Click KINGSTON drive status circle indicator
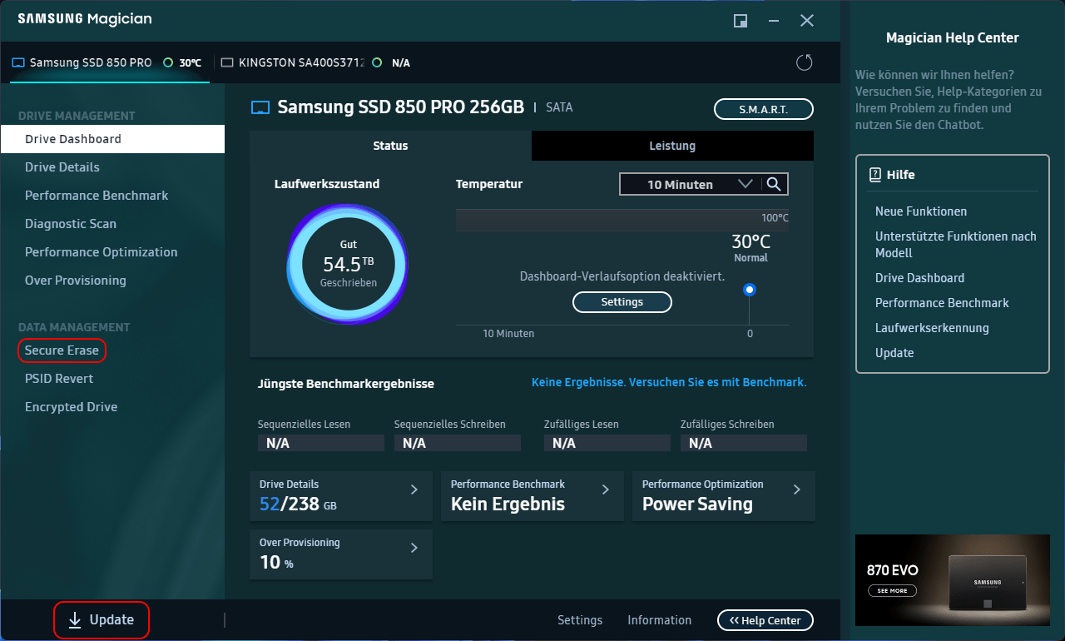Screen dimensions: 1065x641 [377, 62]
